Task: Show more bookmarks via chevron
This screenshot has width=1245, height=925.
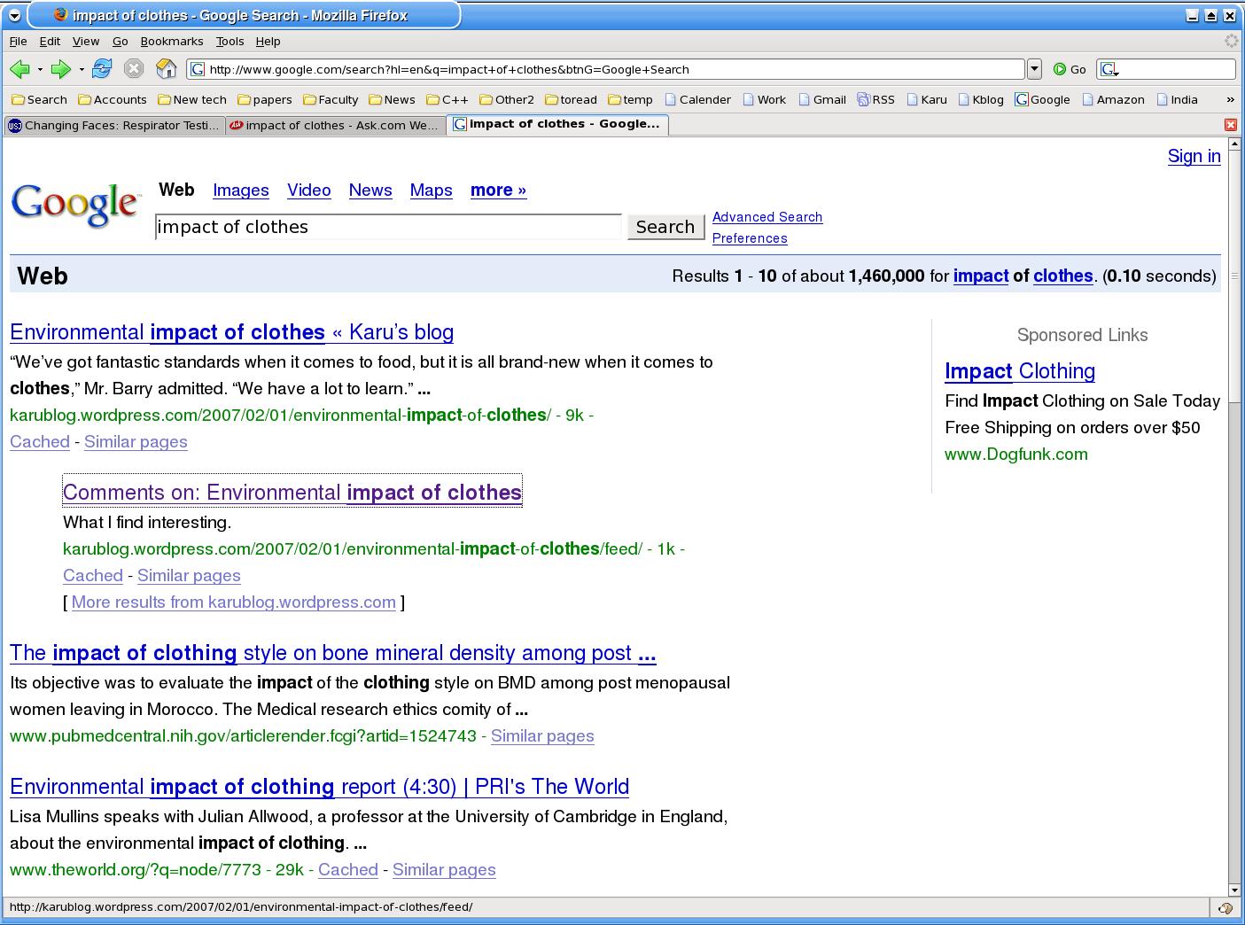Action: point(1230,99)
